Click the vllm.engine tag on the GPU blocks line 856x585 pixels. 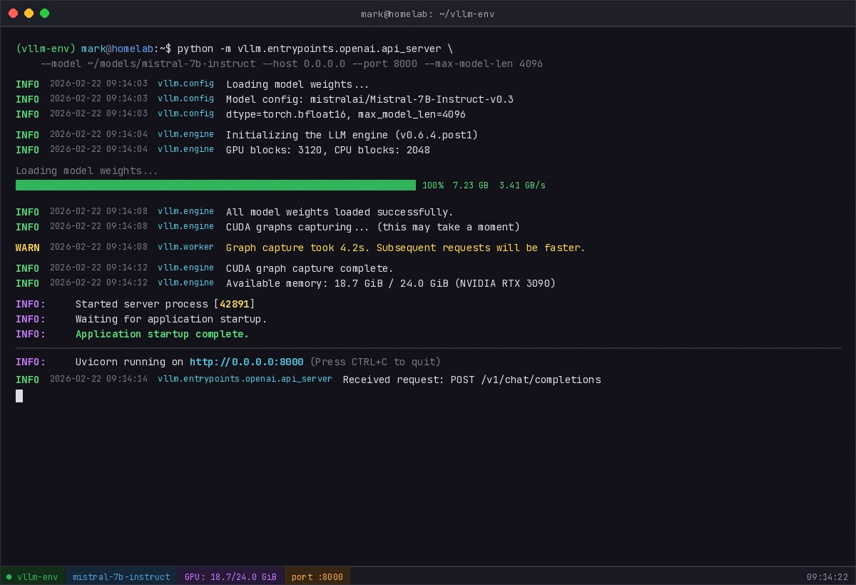coord(185,150)
